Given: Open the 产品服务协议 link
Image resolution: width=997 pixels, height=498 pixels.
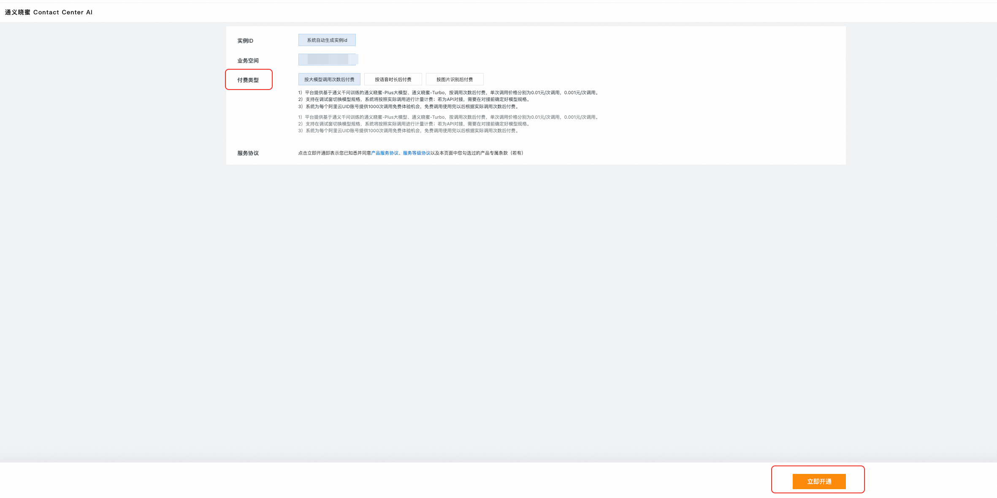Looking at the screenshot, I should pyautogui.click(x=385, y=153).
